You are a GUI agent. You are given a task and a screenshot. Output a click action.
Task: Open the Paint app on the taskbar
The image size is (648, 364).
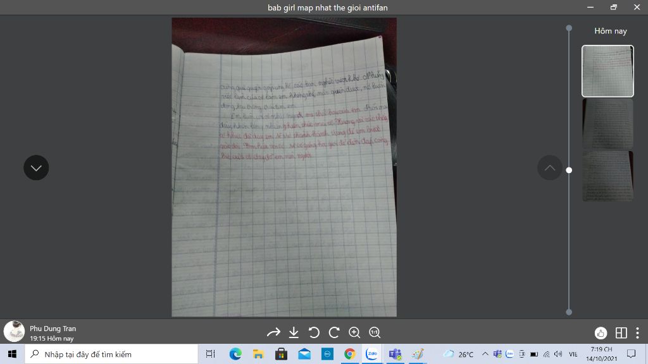click(418, 354)
